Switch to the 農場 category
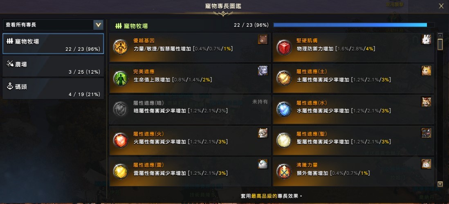Screen dimensions: 449x204 pyautogui.click(x=53, y=66)
